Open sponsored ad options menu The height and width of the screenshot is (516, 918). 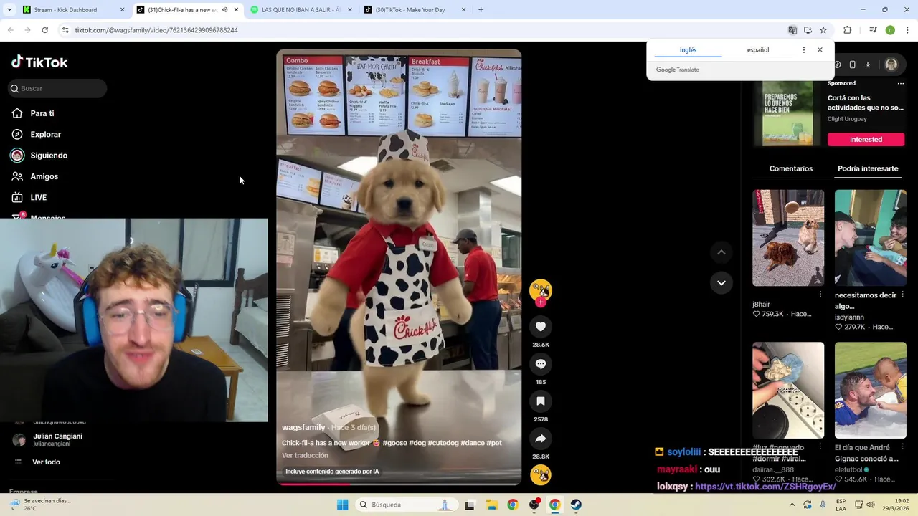point(901,83)
